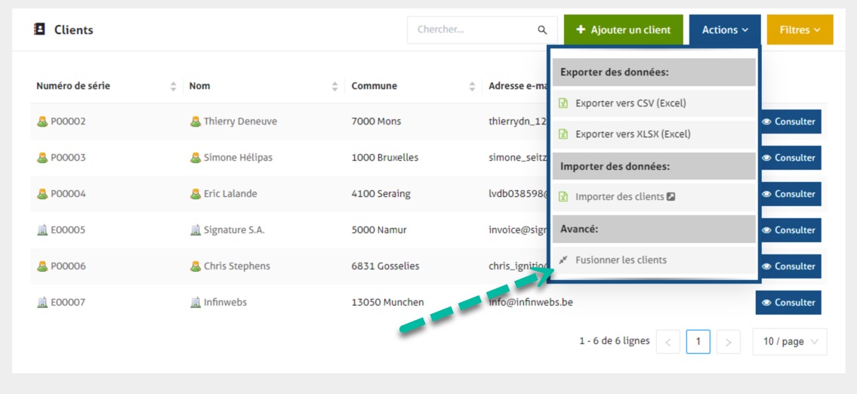
Task: Open the Actions dropdown
Action: [725, 30]
